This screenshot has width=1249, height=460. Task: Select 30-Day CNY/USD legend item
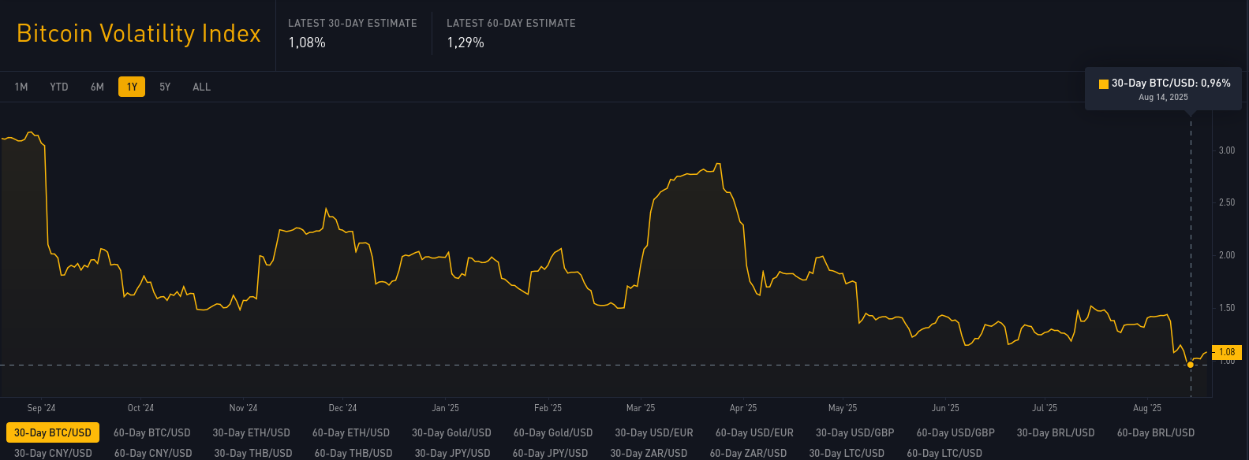[53, 453]
